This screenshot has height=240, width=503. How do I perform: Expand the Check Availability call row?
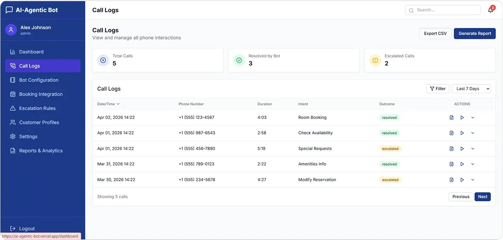(x=473, y=133)
